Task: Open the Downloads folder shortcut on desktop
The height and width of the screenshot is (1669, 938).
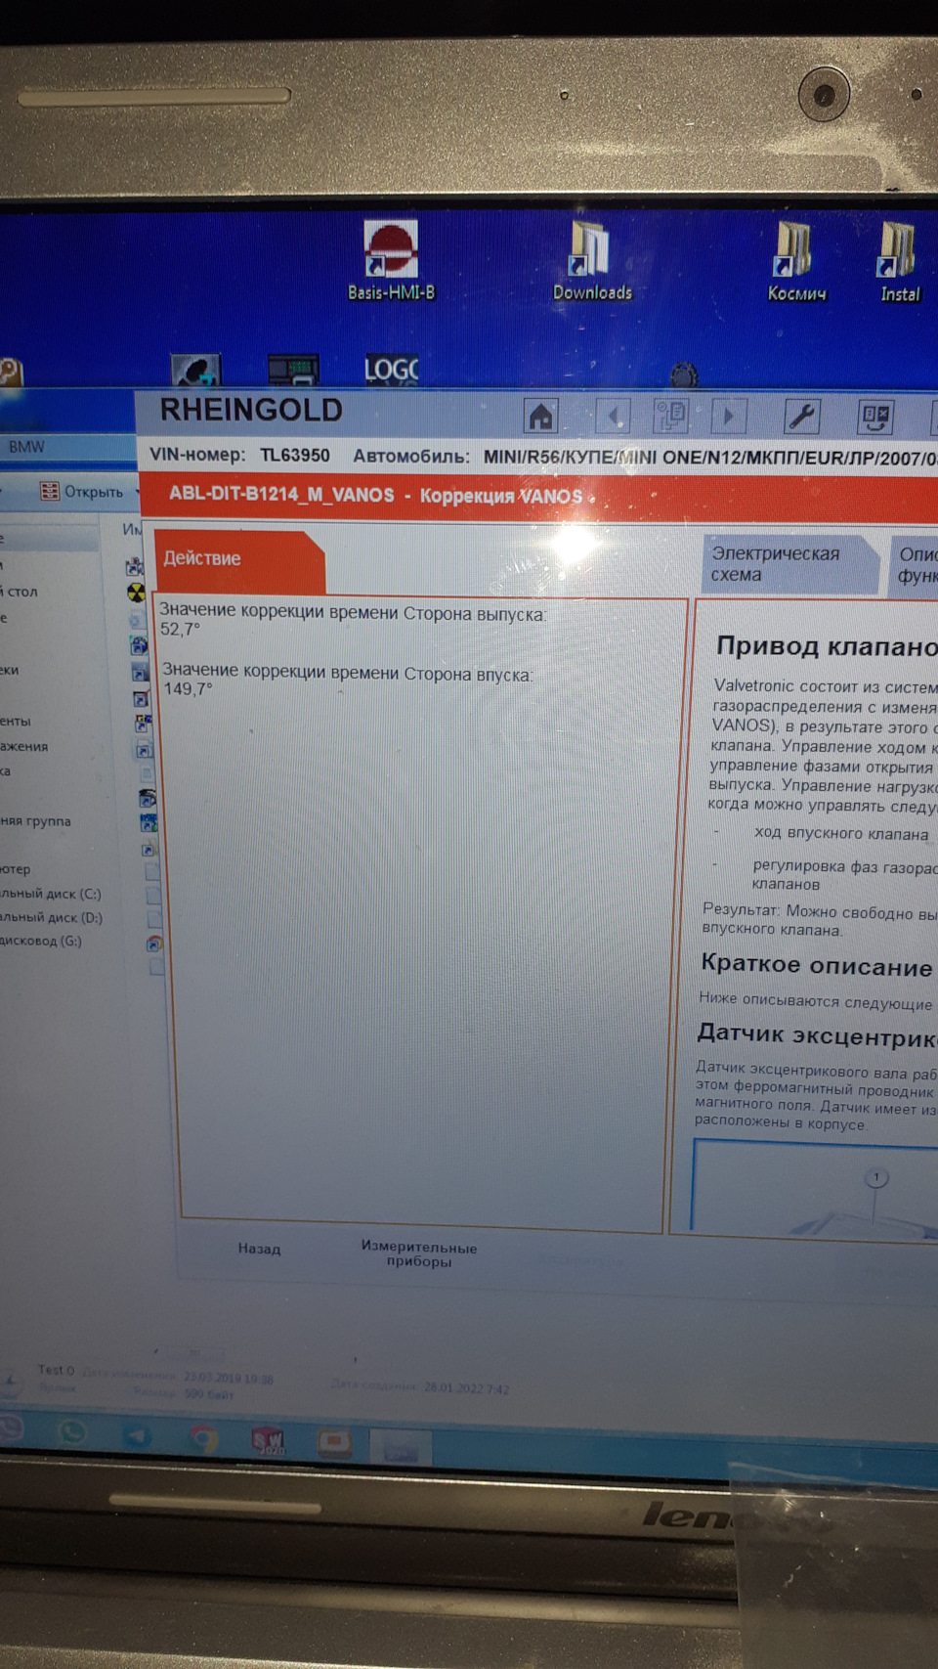Action: [x=592, y=261]
